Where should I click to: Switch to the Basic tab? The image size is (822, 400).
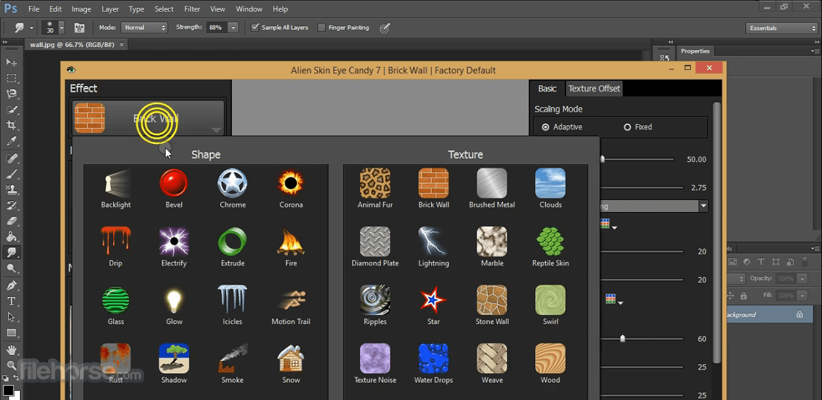(547, 89)
